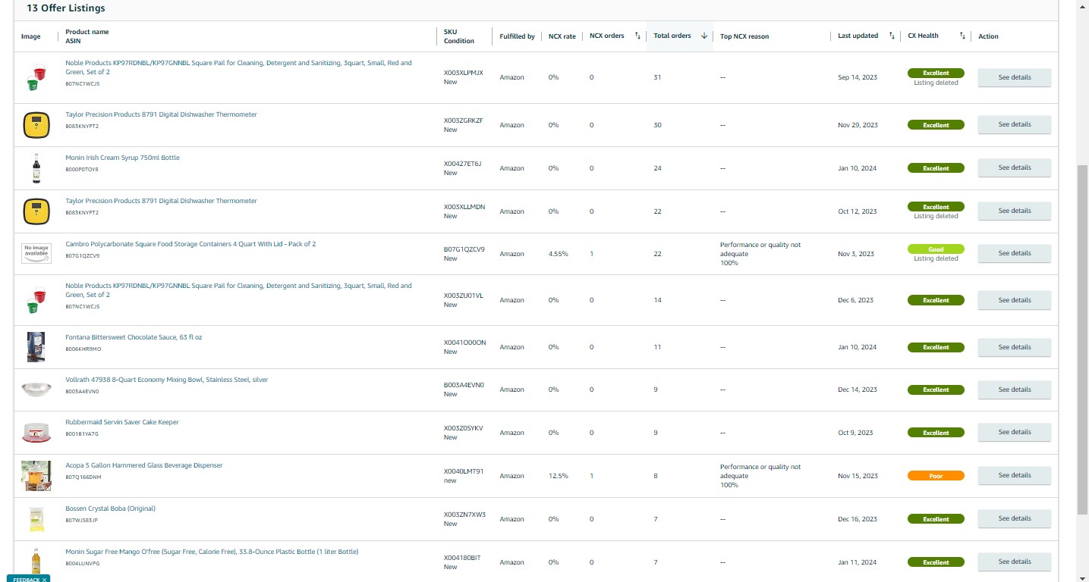
Task: Click the Total orders descending sort arrow
Action: click(703, 36)
